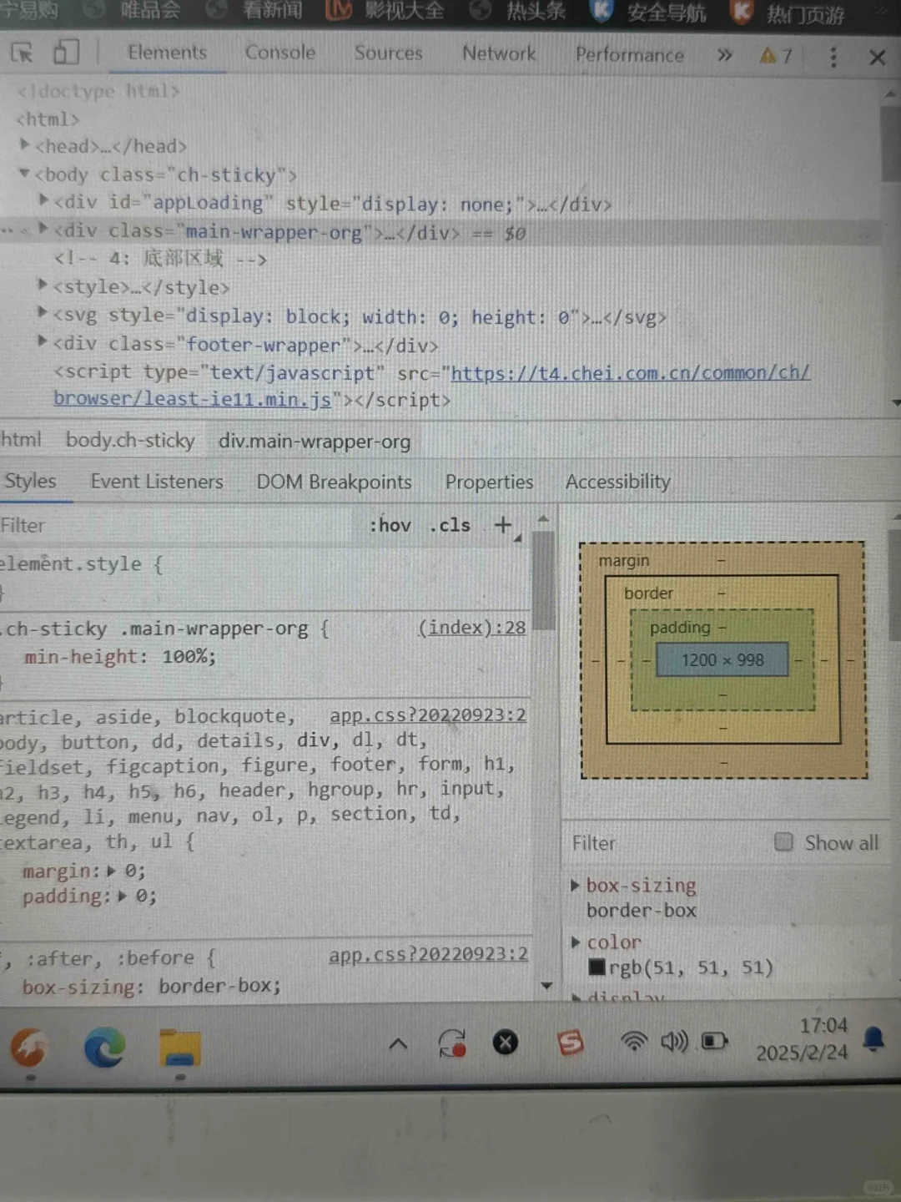This screenshot has width=901, height=1202.
Task: Click the Styles filter input field
Action: (x=179, y=525)
